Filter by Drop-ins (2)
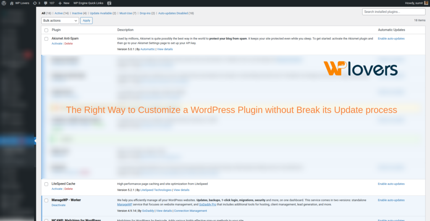The image size is (430, 221). coord(147,13)
